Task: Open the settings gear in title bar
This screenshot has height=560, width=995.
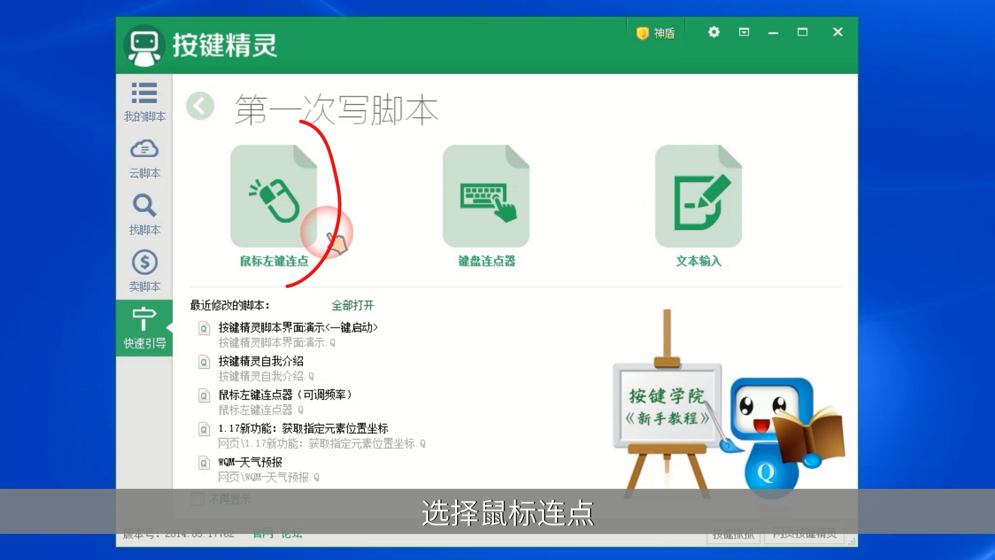Action: tap(714, 32)
